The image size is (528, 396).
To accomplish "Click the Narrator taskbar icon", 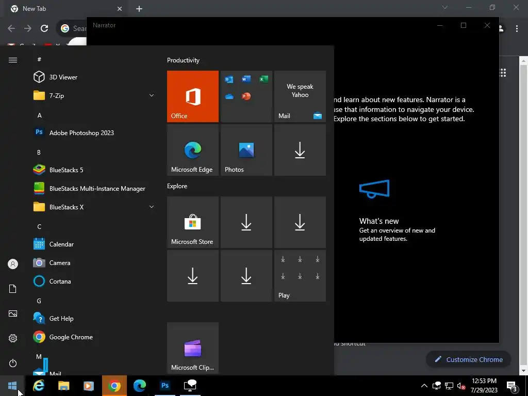I will point(190,386).
